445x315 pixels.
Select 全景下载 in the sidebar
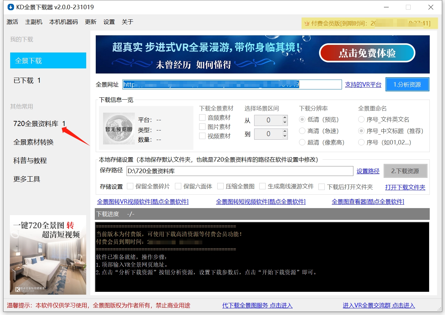click(48, 60)
